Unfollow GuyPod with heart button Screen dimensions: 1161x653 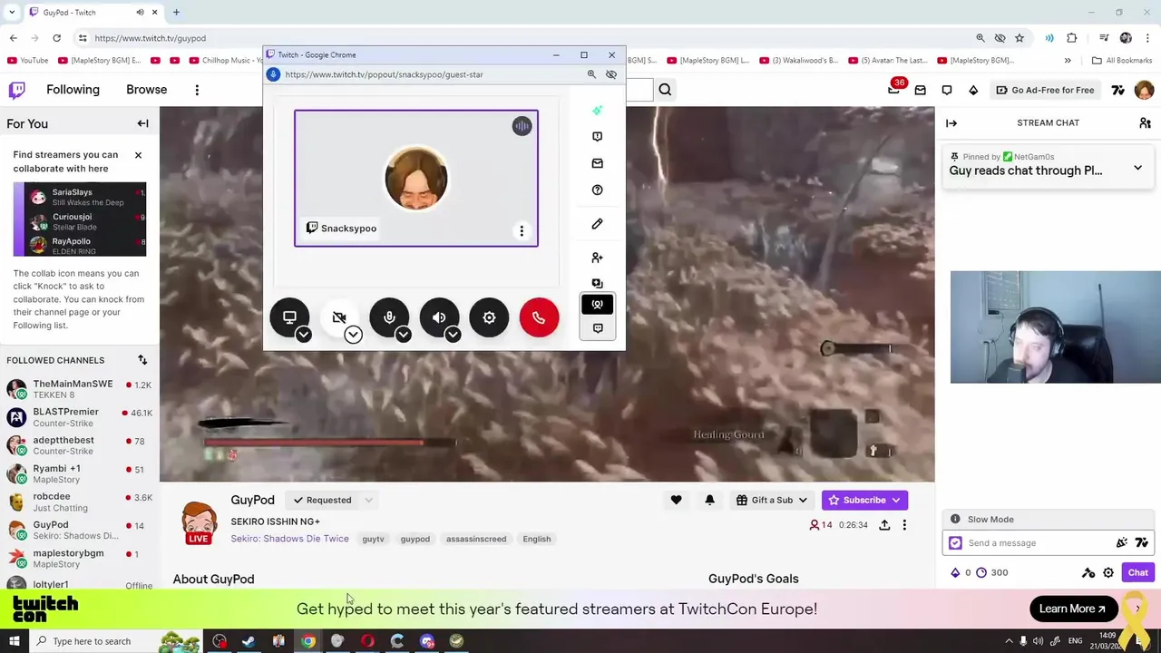(676, 500)
